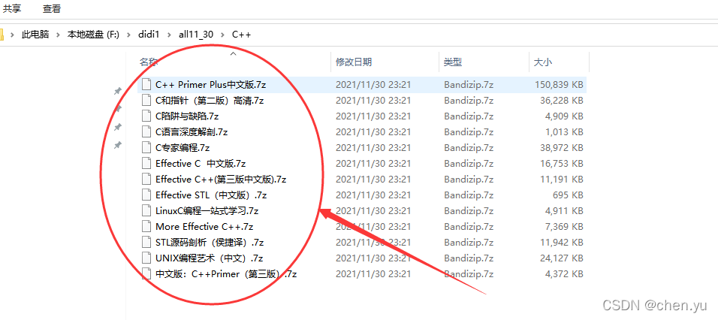Click file icon of C专家编程.7z
The height and width of the screenshot is (320, 718).
click(x=146, y=147)
